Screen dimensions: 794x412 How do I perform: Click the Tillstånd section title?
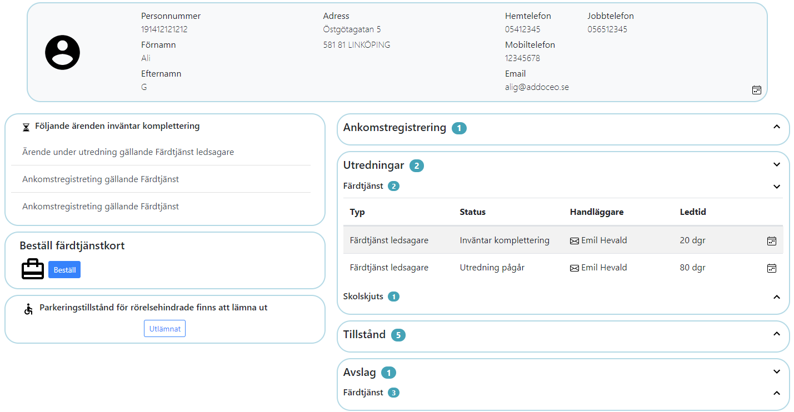[364, 334]
